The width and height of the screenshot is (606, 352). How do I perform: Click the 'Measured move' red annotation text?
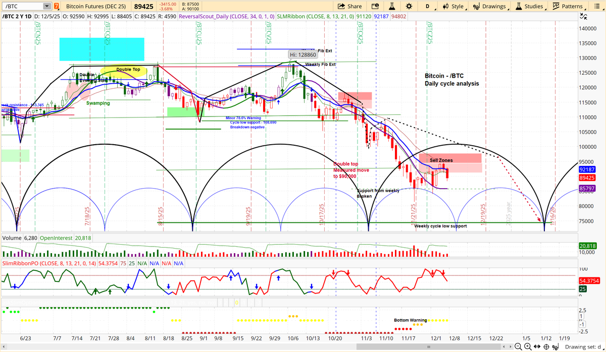tap(351, 170)
